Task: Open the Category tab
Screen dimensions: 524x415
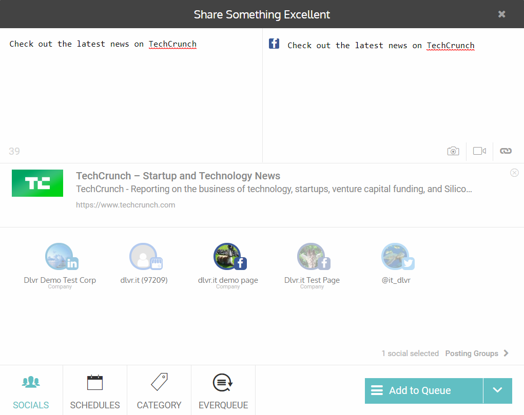Action: (x=159, y=390)
